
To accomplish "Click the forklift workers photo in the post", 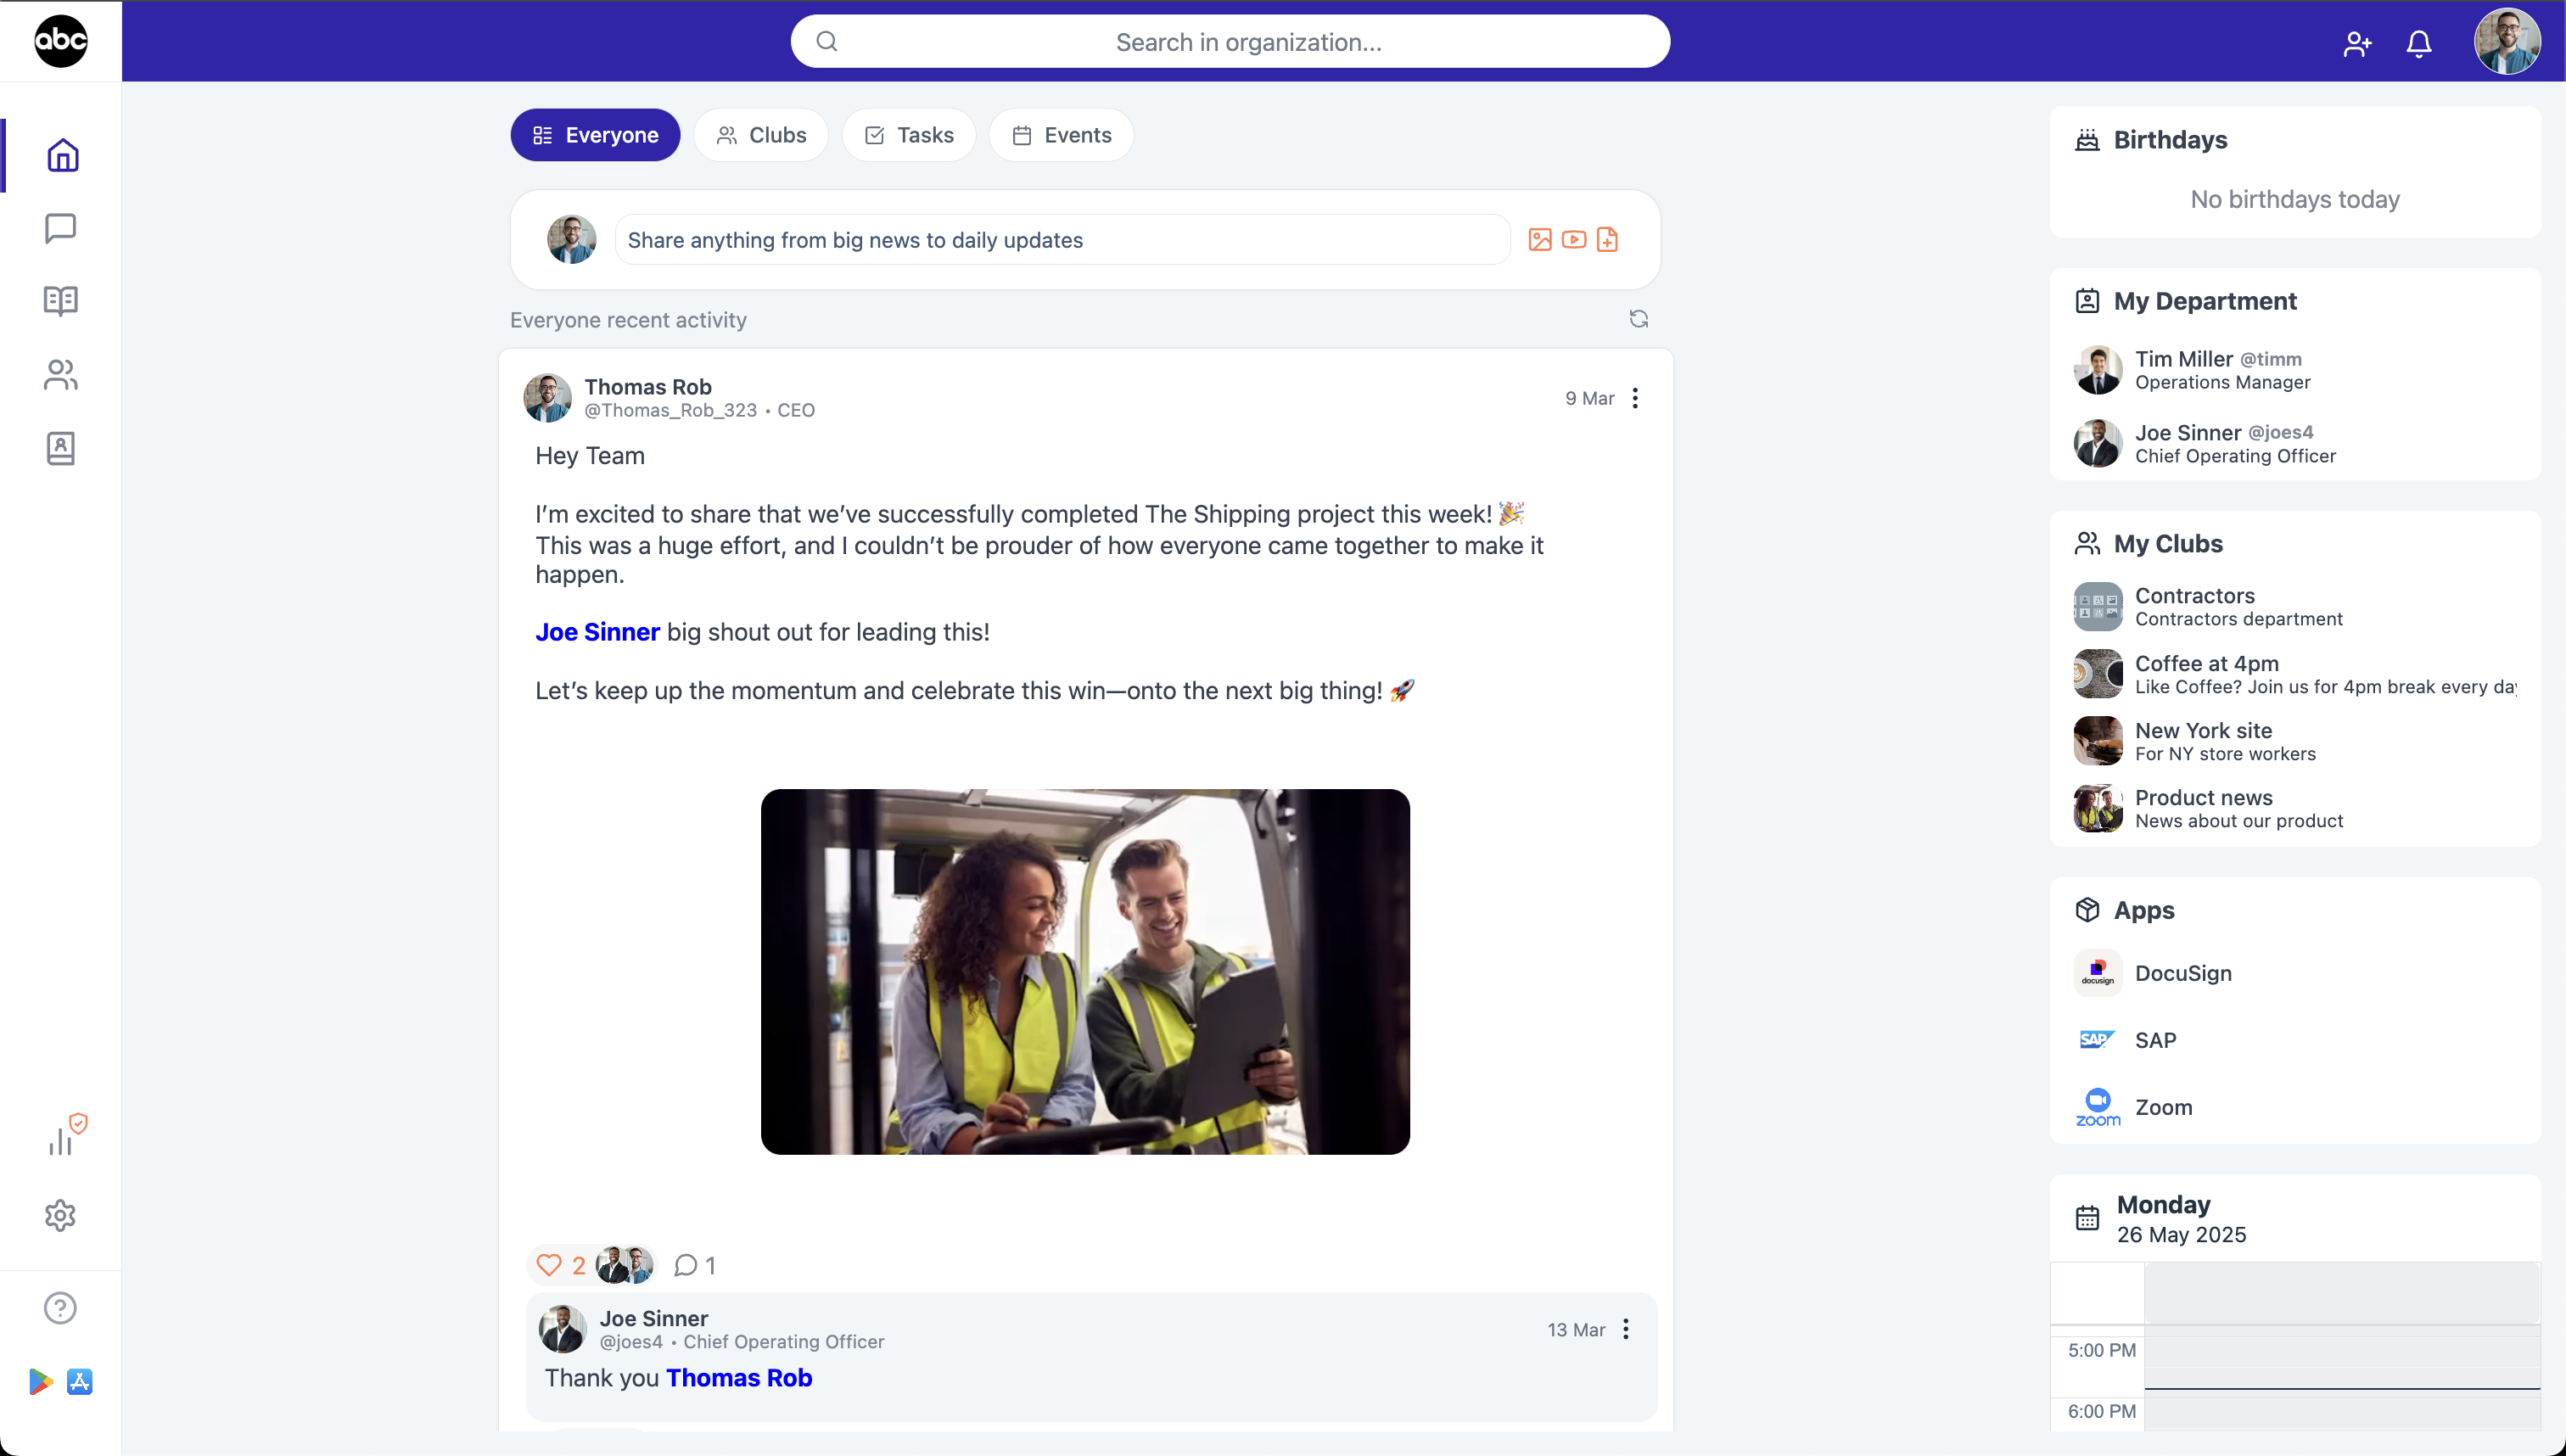I will 1085,971.
